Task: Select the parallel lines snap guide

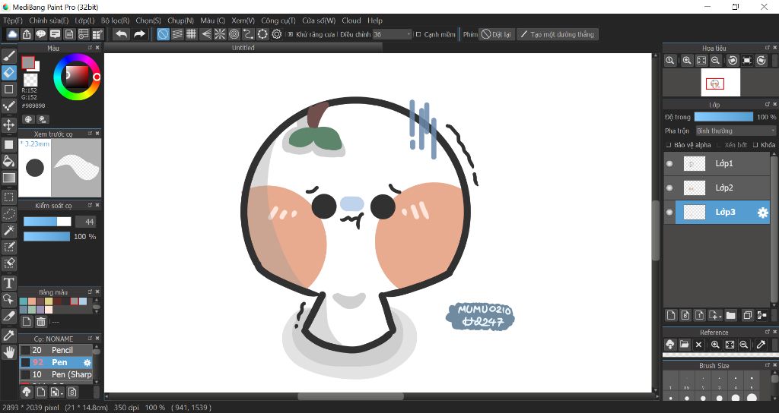Action: click(x=177, y=34)
